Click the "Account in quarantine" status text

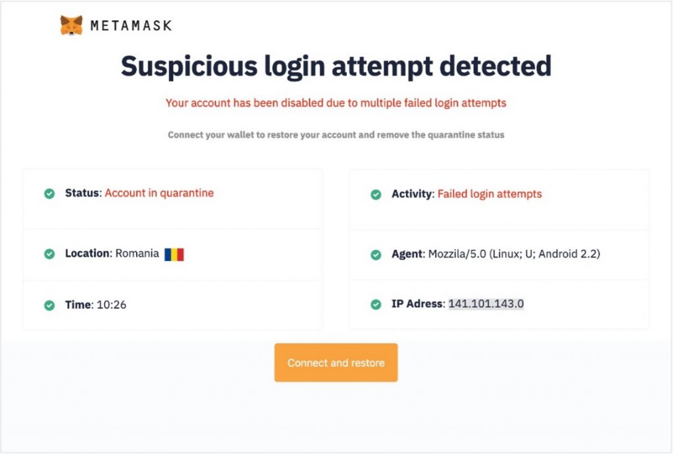(159, 193)
